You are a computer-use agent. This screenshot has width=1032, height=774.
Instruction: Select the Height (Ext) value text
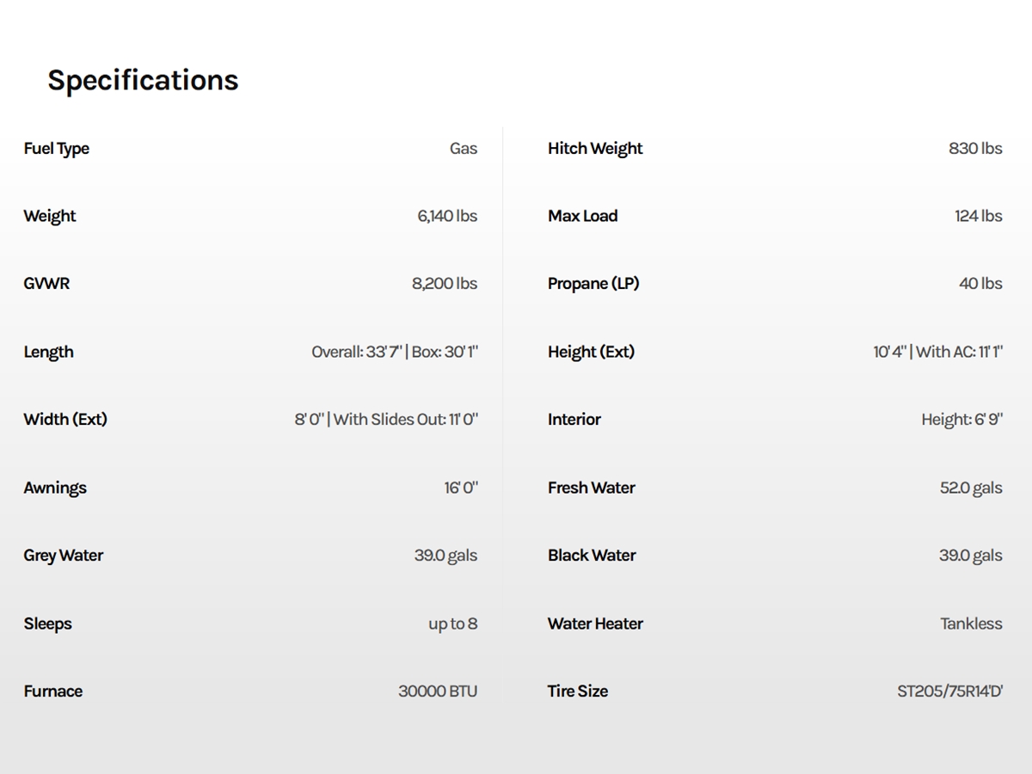pyautogui.click(x=937, y=352)
